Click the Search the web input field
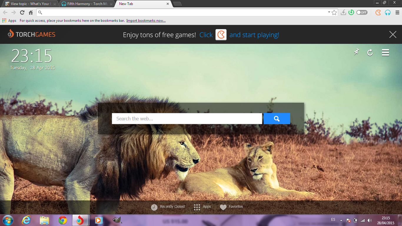Image resolution: width=402 pixels, height=226 pixels. pos(187,119)
